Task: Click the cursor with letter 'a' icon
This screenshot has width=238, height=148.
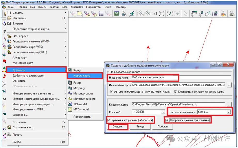Action: point(201,14)
